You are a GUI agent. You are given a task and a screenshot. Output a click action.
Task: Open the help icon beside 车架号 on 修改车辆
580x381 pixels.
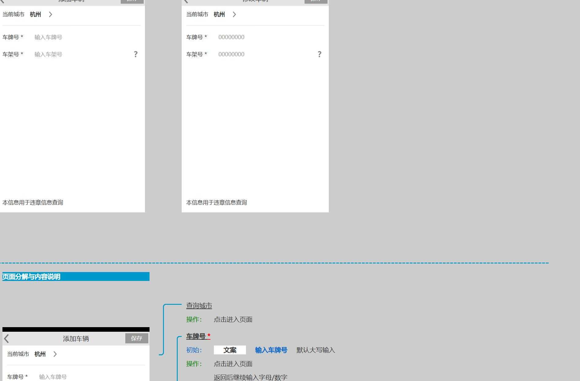coord(319,54)
